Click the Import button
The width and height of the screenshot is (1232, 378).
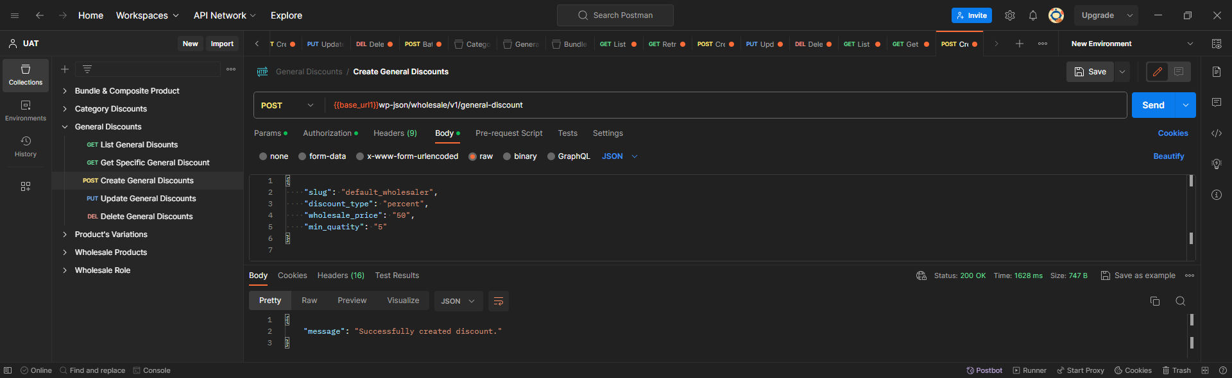(x=222, y=44)
